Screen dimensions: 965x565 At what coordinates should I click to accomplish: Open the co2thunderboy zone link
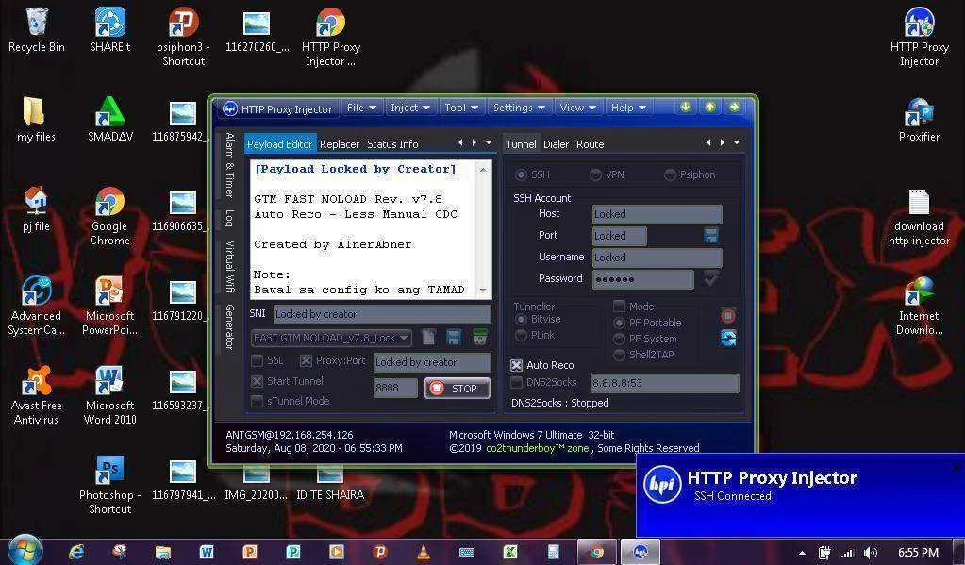[x=538, y=448]
